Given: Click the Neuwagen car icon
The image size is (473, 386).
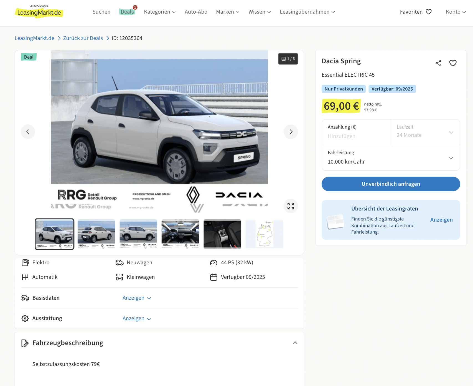Looking at the screenshot, I should pos(119,262).
